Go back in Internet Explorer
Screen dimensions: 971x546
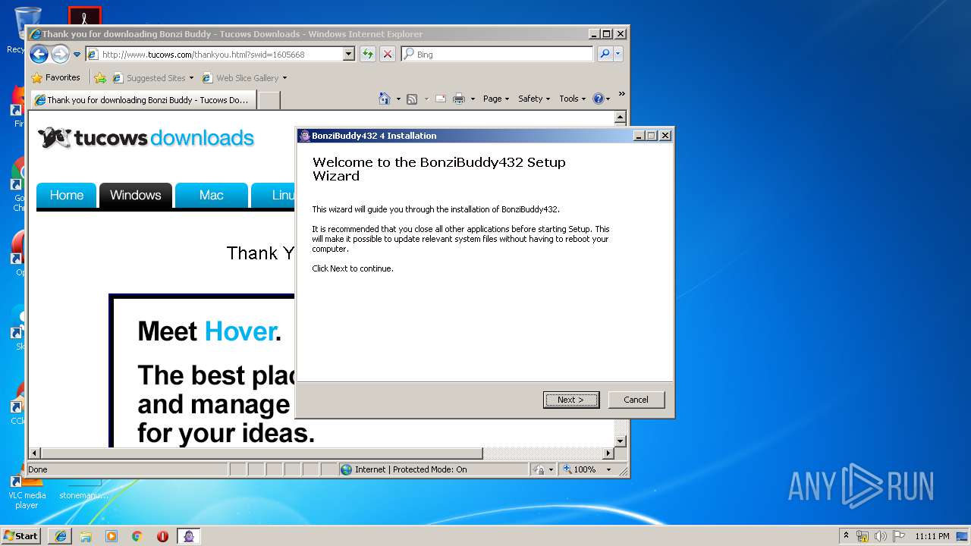pos(39,54)
